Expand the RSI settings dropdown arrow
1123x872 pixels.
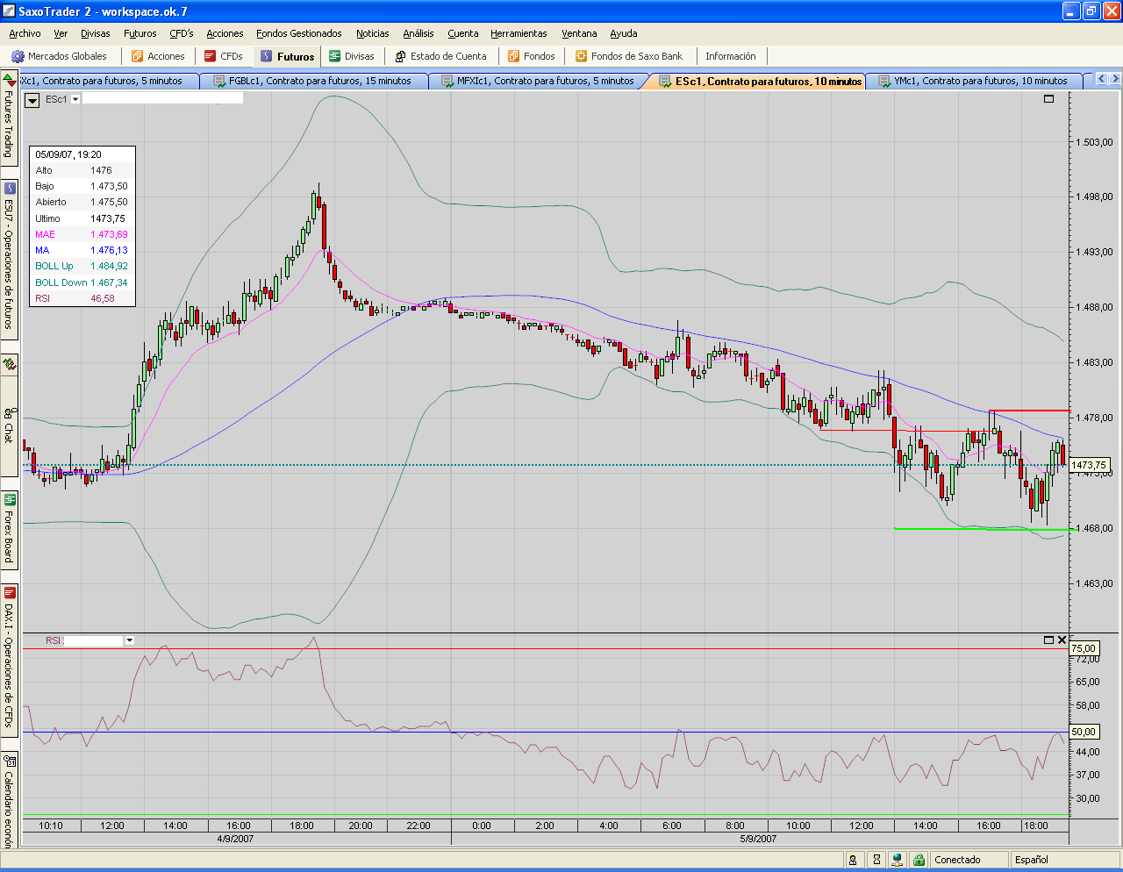[129, 640]
